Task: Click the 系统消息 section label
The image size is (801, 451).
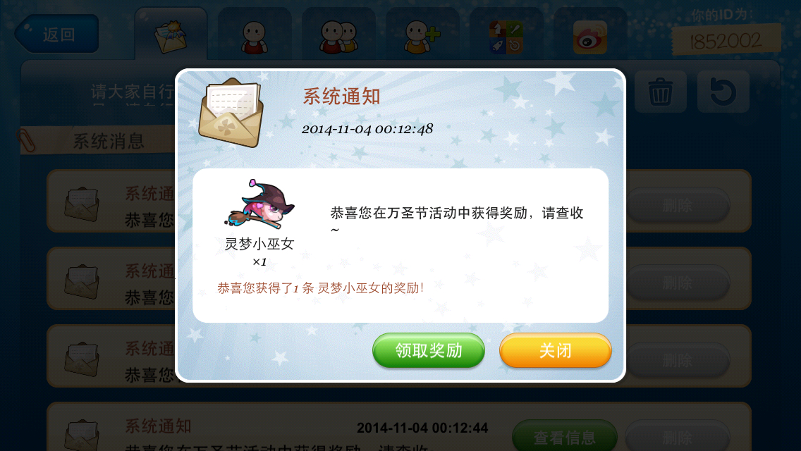Action: tap(108, 141)
